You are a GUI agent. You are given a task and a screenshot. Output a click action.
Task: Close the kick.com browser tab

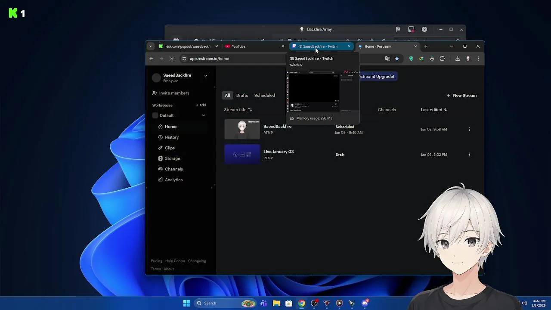tap(217, 46)
